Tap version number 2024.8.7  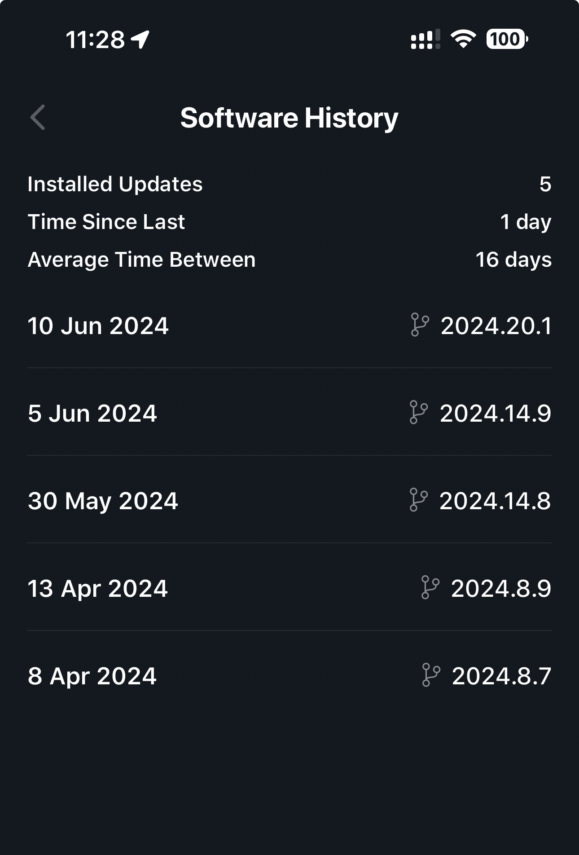click(x=501, y=676)
